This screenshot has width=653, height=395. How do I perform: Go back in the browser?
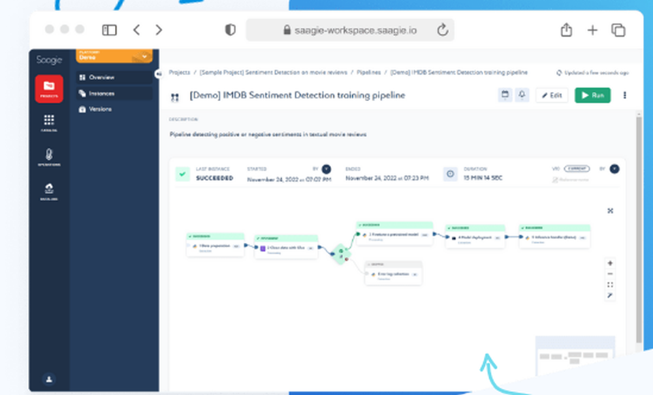(x=136, y=30)
